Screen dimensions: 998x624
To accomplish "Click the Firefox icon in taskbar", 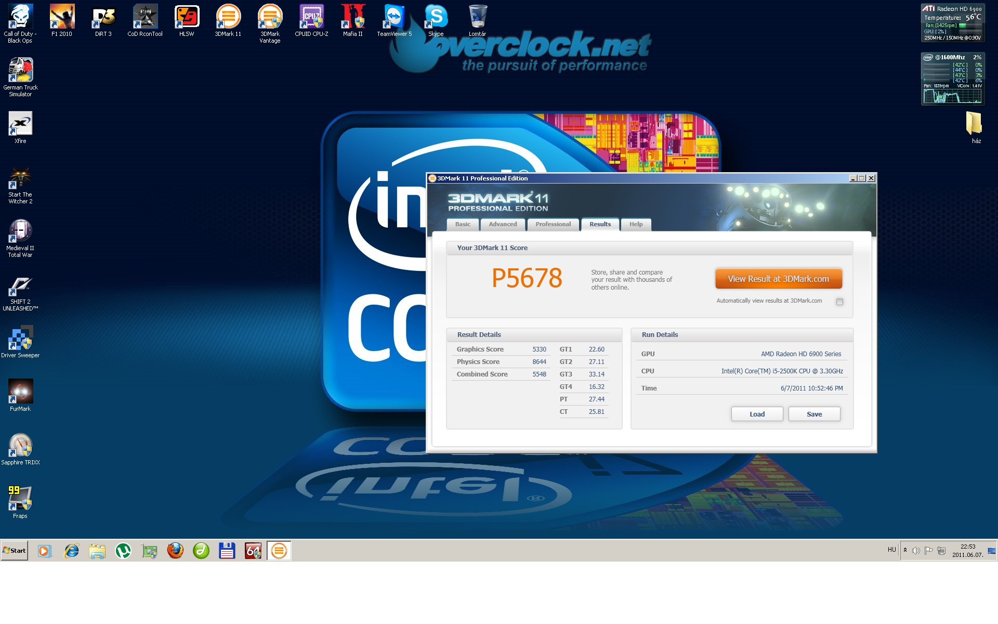I will point(175,551).
